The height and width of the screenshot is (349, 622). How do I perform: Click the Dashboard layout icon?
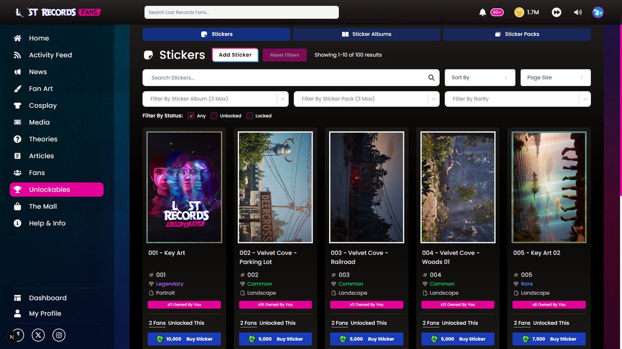tap(18, 298)
